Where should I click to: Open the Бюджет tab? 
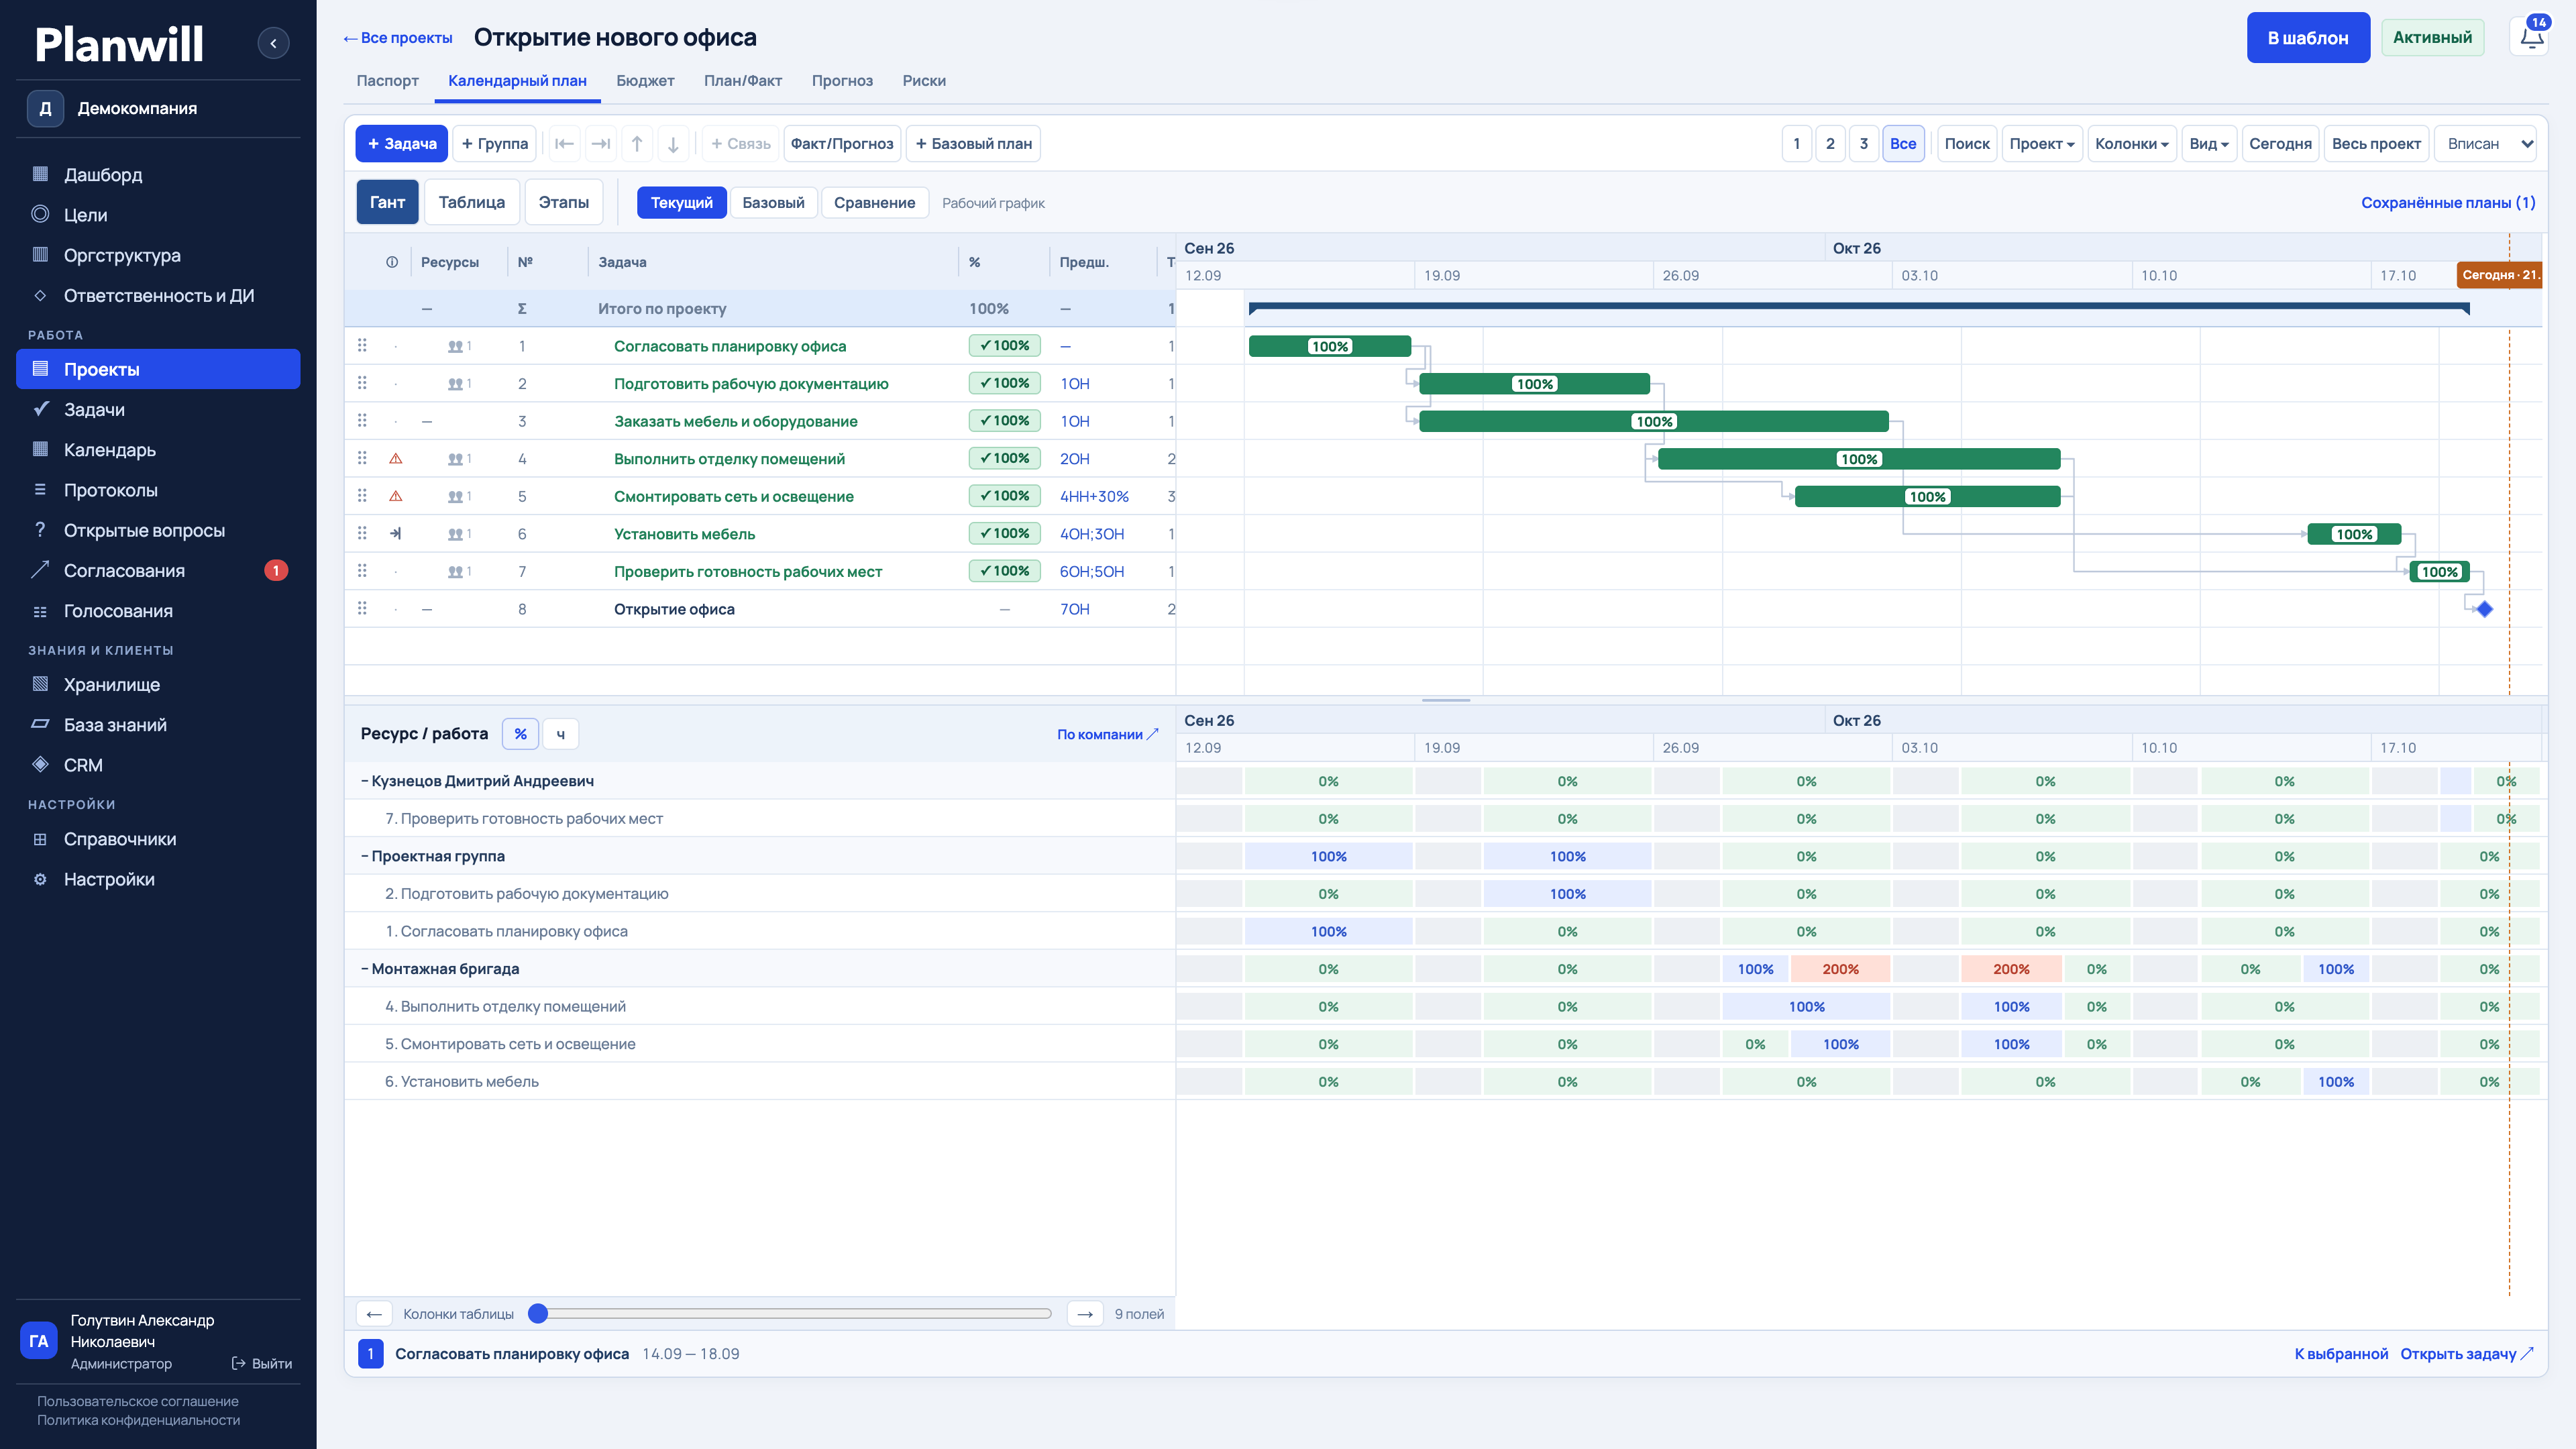pos(645,81)
